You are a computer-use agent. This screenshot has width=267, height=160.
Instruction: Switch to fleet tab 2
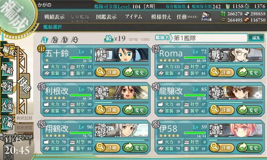[55, 40]
